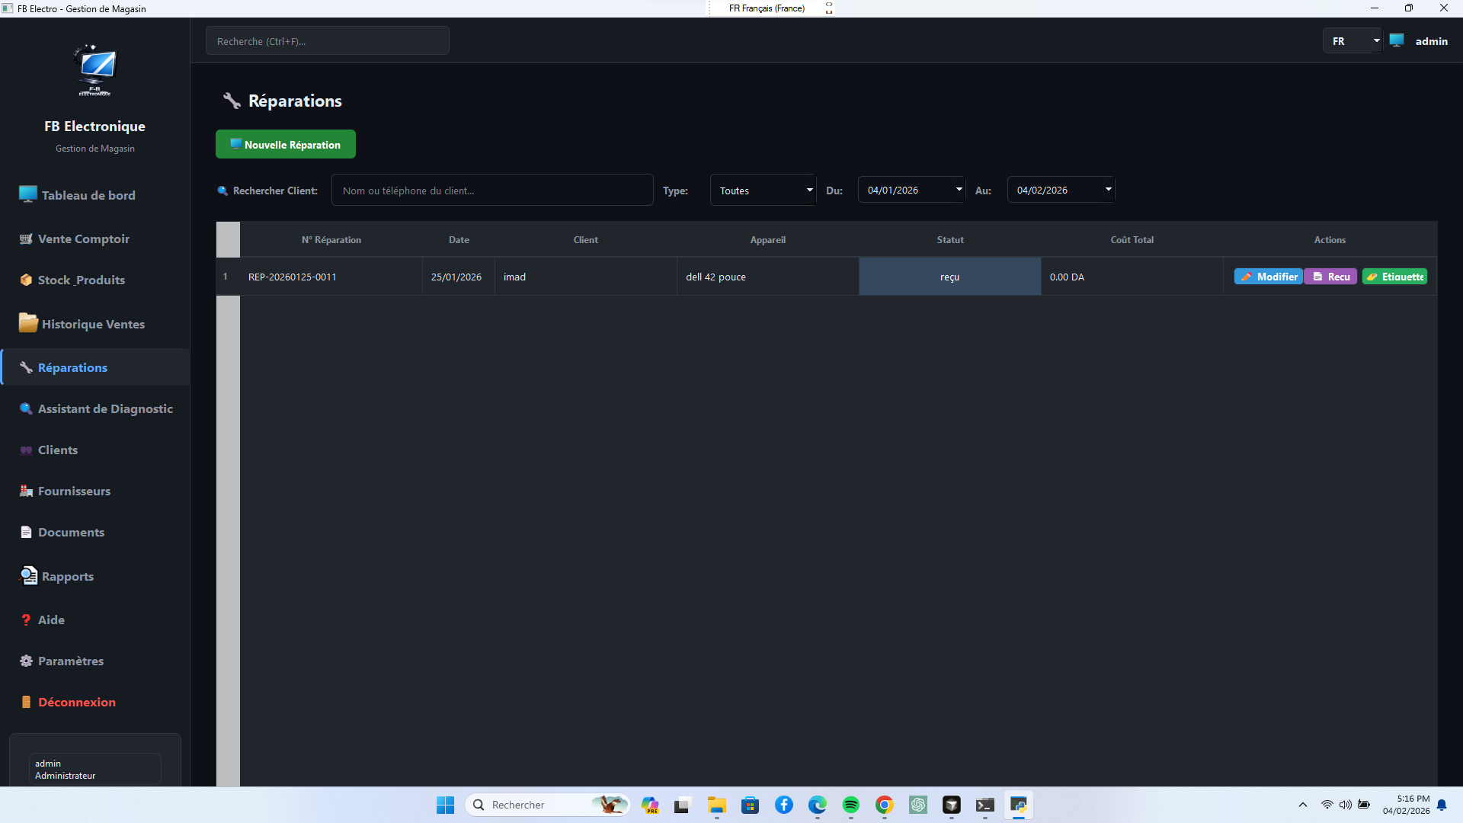Click the wrench icon beside Réparations heading

click(x=232, y=101)
